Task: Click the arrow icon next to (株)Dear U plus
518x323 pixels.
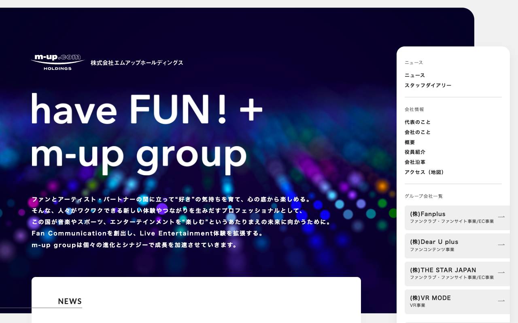Action: [501, 244]
